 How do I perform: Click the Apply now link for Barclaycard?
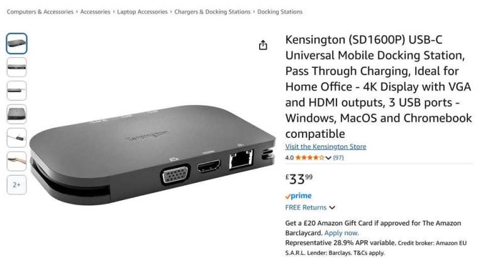click(341, 233)
